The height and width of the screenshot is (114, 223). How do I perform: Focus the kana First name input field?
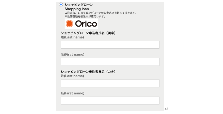110,101
